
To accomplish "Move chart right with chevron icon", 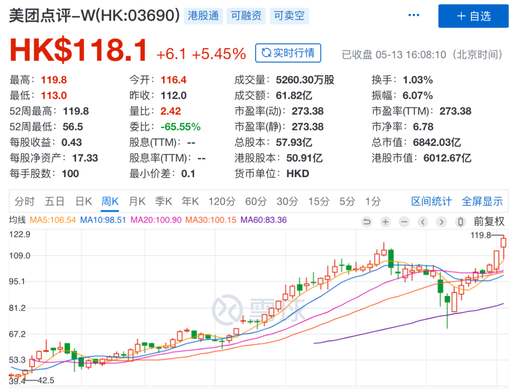I will pyautogui.click(x=442, y=221).
